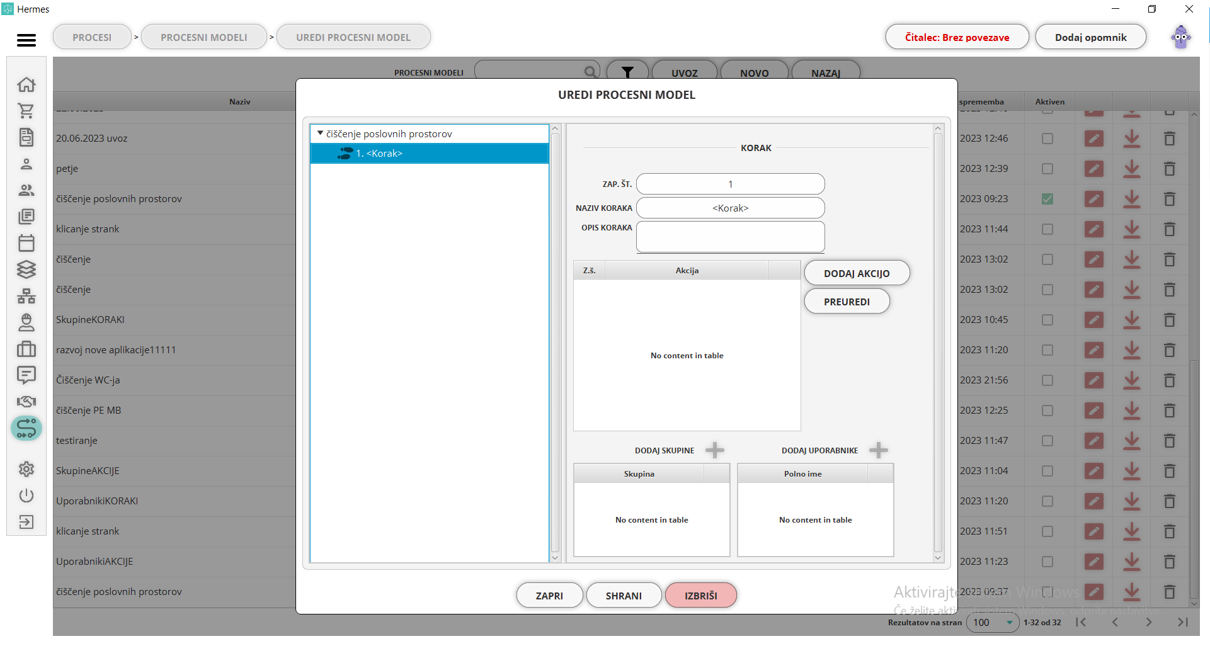This screenshot has height=646, width=1210.
Task: Toggle Aktiven checkbox for 'petje' row
Action: point(1047,169)
